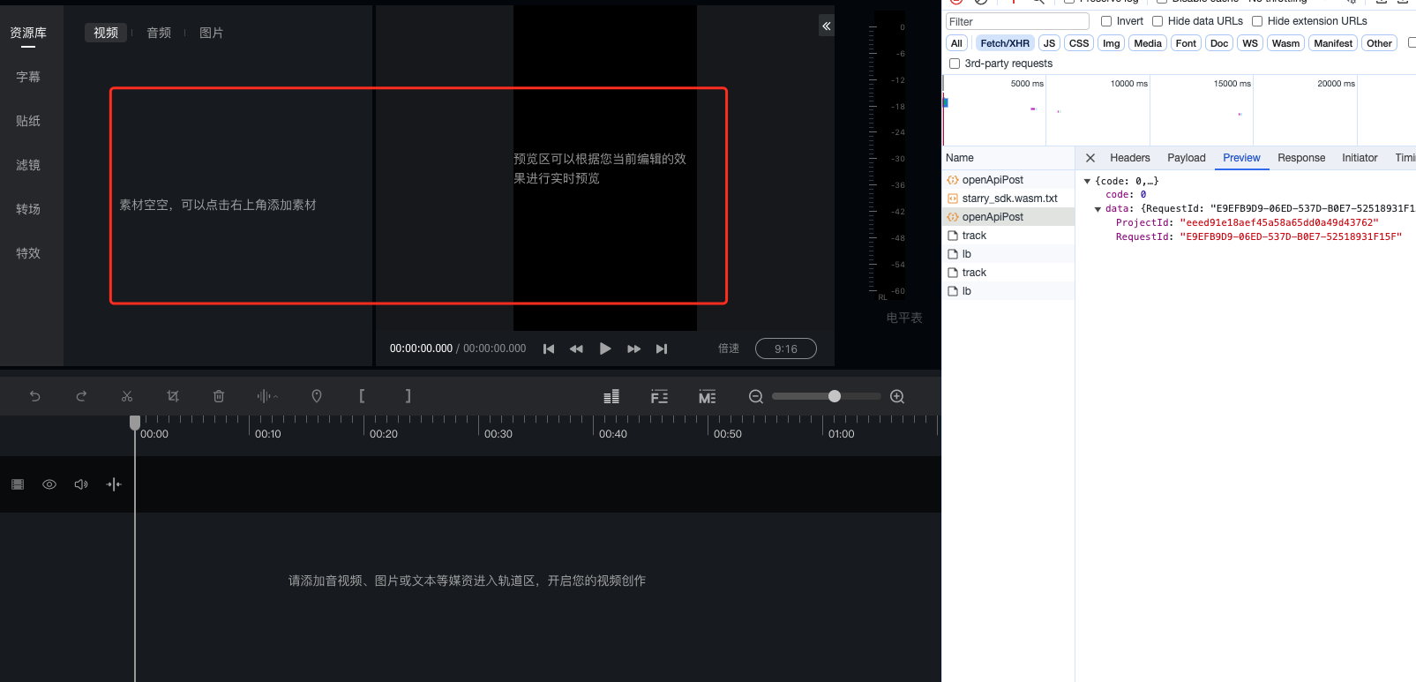Click the 00:30 mark on timeline ruler

[498, 434]
